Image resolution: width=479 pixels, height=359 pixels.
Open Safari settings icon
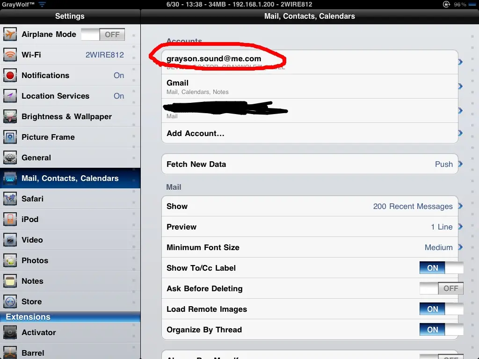pos(10,199)
